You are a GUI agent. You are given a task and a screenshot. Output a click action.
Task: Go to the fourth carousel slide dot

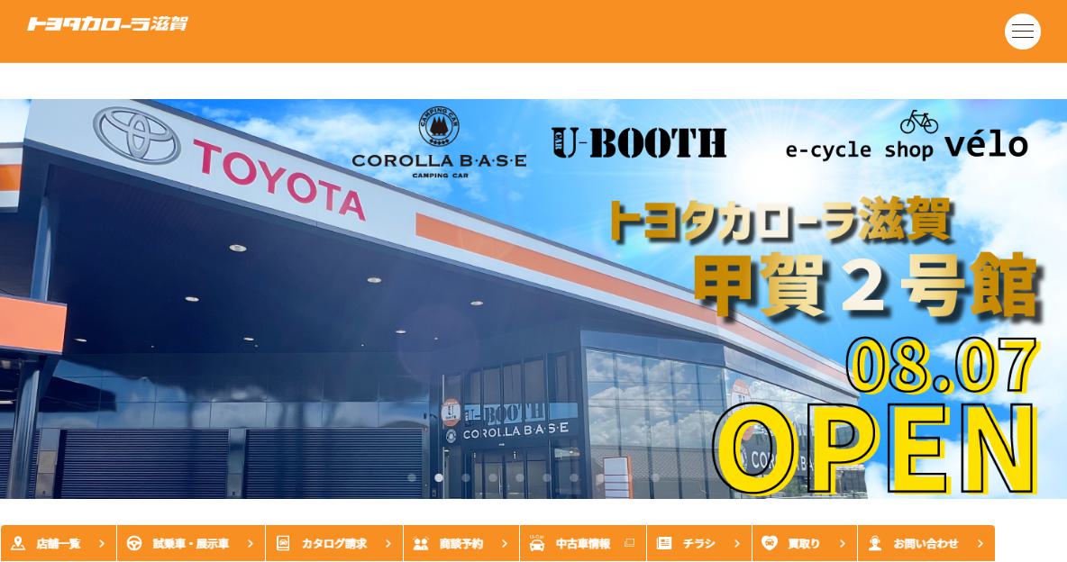coord(493,477)
